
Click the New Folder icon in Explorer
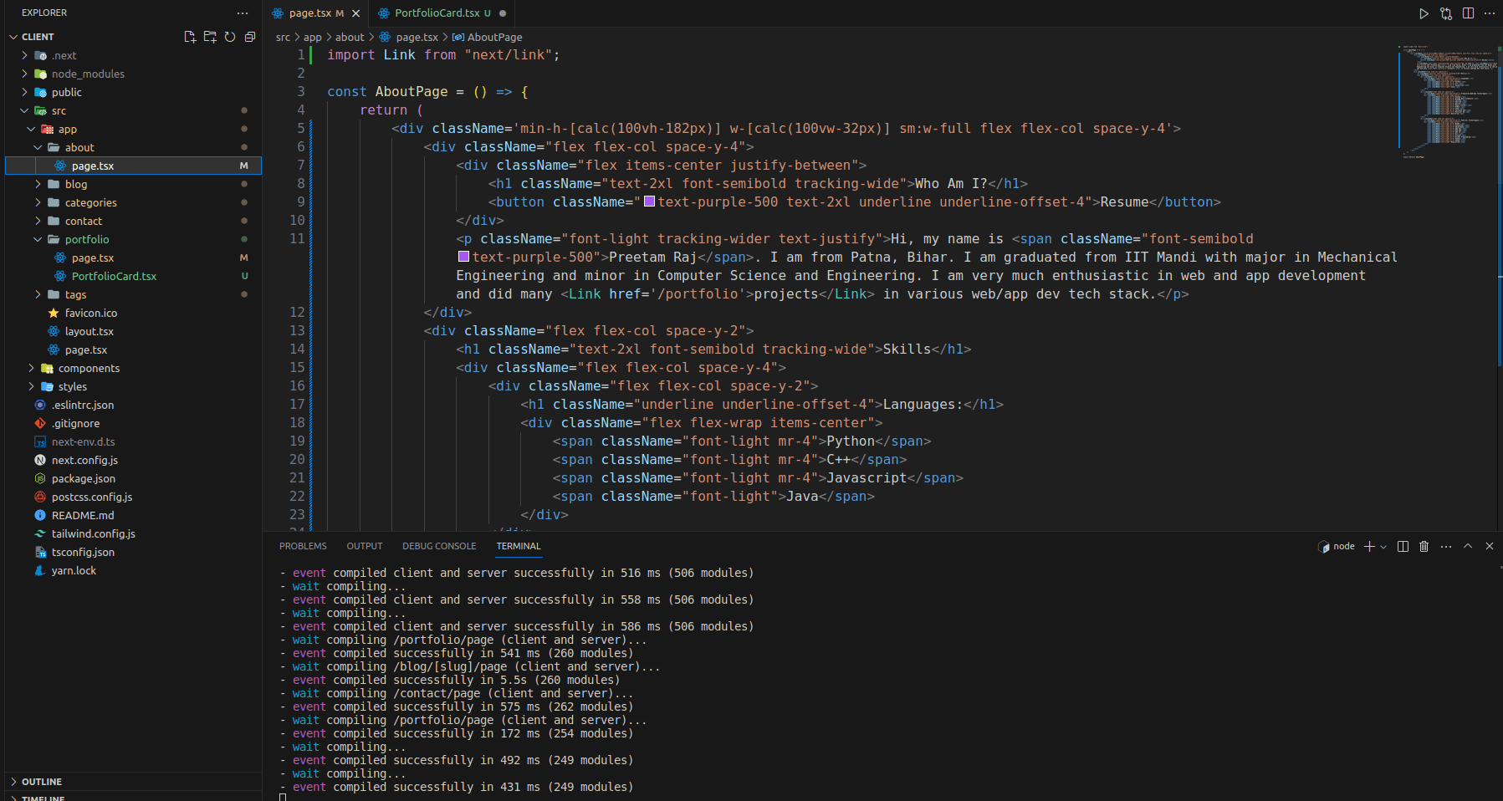(210, 37)
